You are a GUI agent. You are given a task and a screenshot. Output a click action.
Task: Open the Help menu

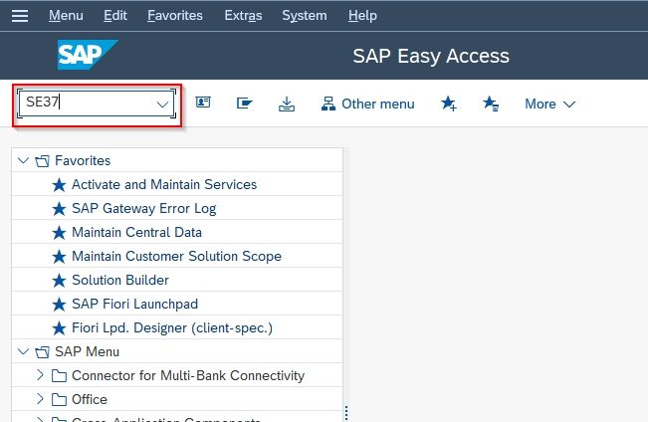[x=362, y=16]
